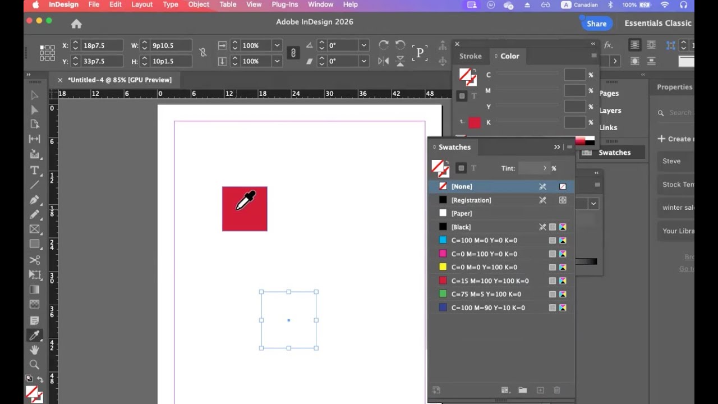Open the Pages panel
The width and height of the screenshot is (718, 404).
[x=609, y=94]
